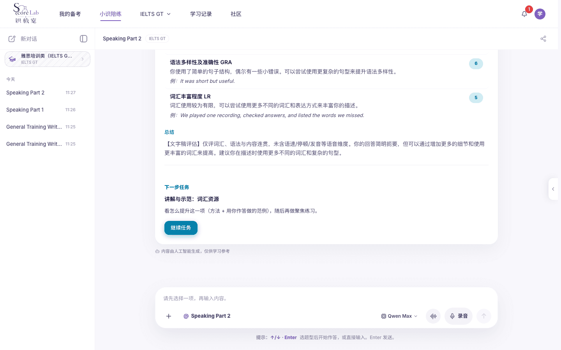Click the send arrow button
Image resolution: width=561 pixels, height=350 pixels.
click(484, 316)
